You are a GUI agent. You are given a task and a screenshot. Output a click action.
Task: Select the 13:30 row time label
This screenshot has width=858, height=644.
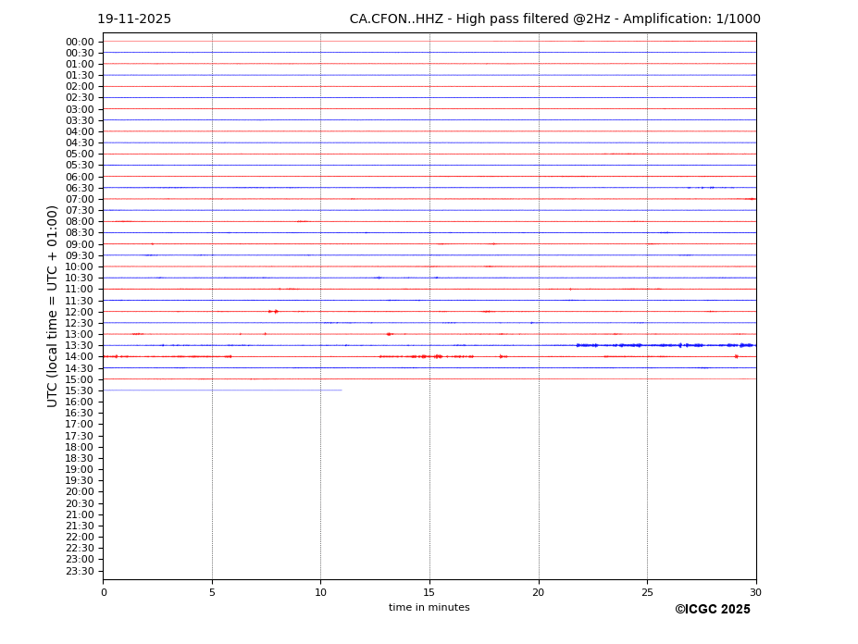[x=79, y=346]
